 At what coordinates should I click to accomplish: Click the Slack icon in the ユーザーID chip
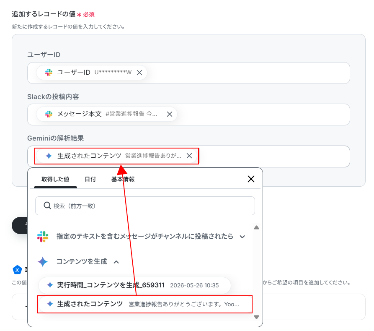pyautogui.click(x=49, y=73)
